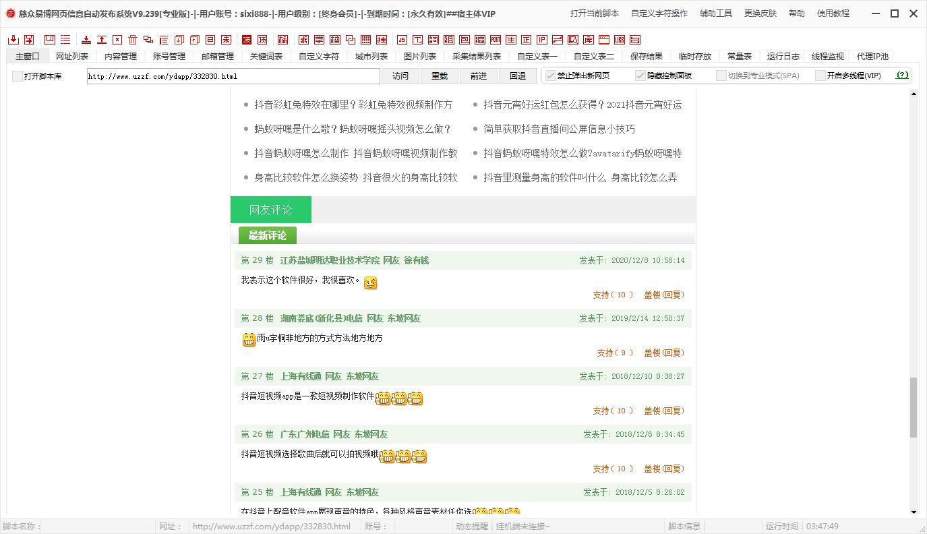927x534 pixels.
Task: Uncheck 禁止弹出新网页 checkbox
Action: pyautogui.click(x=551, y=76)
